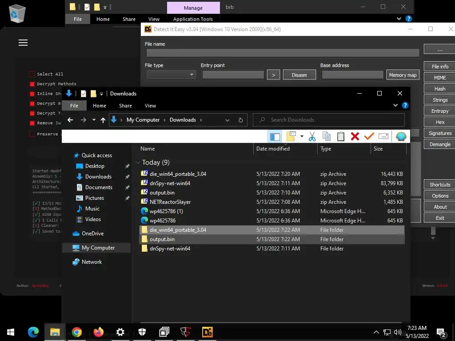Open folder options icon in Downloads toolbar
The image size is (455, 341).
tap(291, 136)
